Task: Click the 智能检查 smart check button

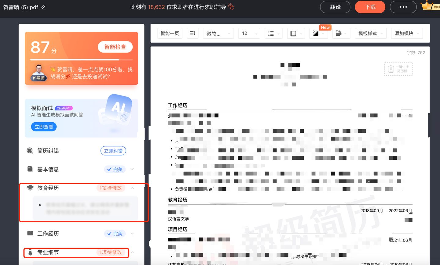Action: point(115,47)
